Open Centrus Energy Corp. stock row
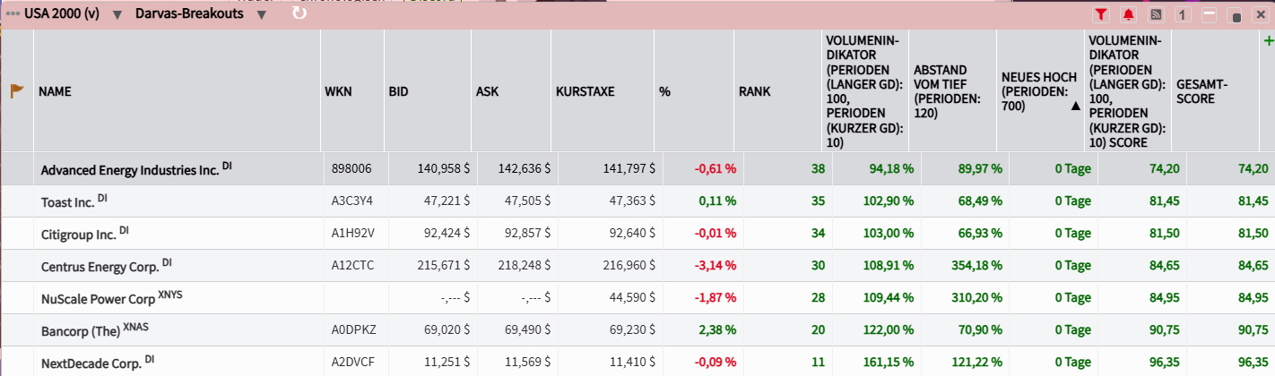The height and width of the screenshot is (376, 1275). tap(637, 265)
